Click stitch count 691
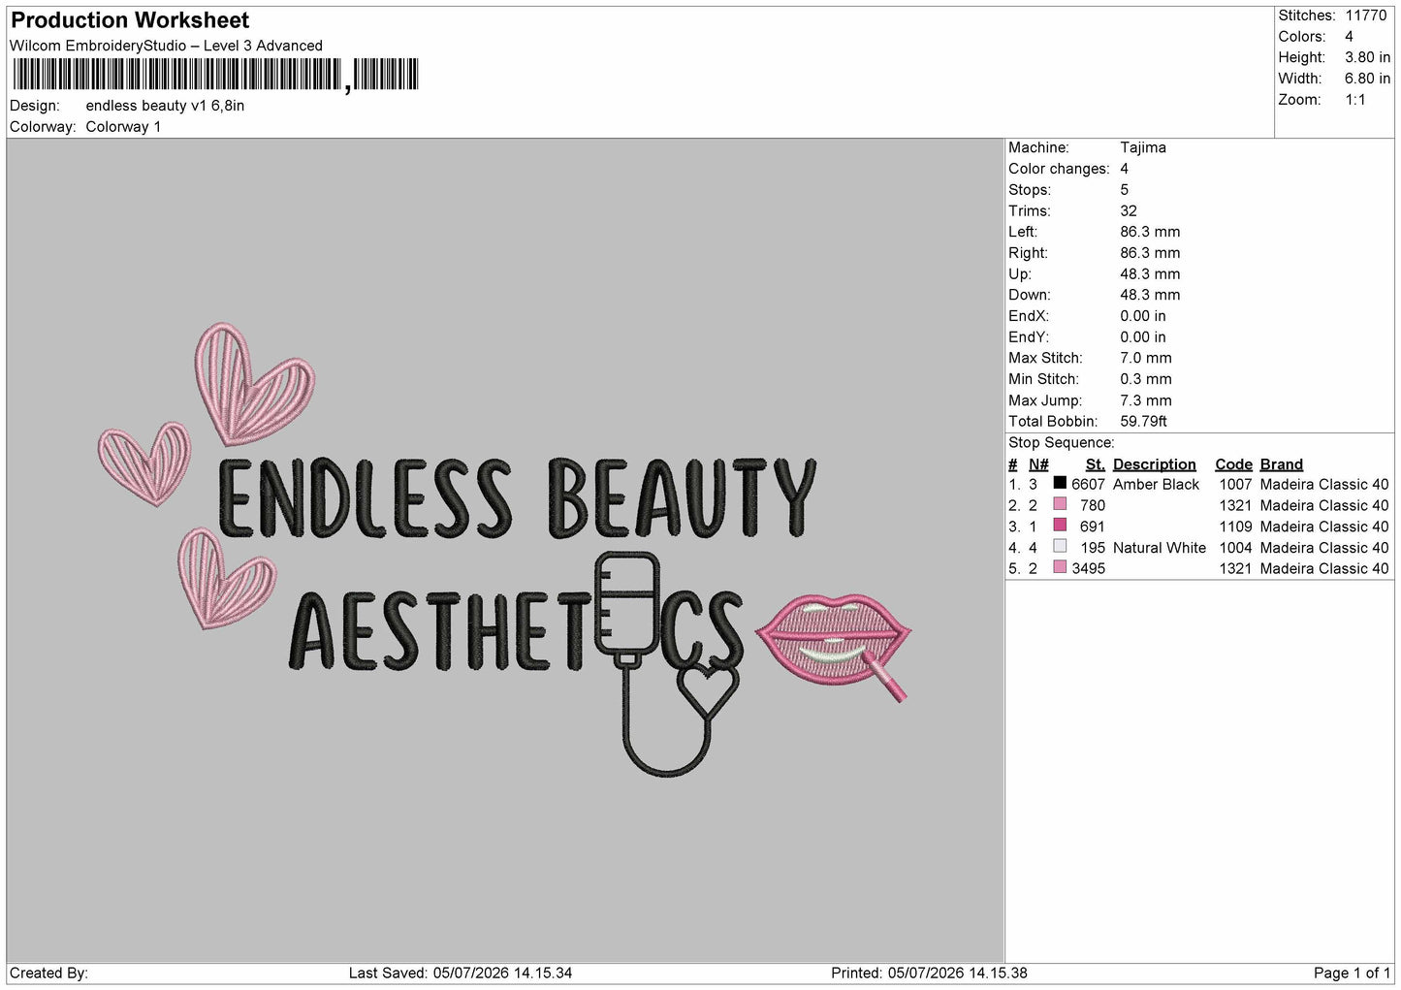This screenshot has width=1401, height=990. [1093, 527]
